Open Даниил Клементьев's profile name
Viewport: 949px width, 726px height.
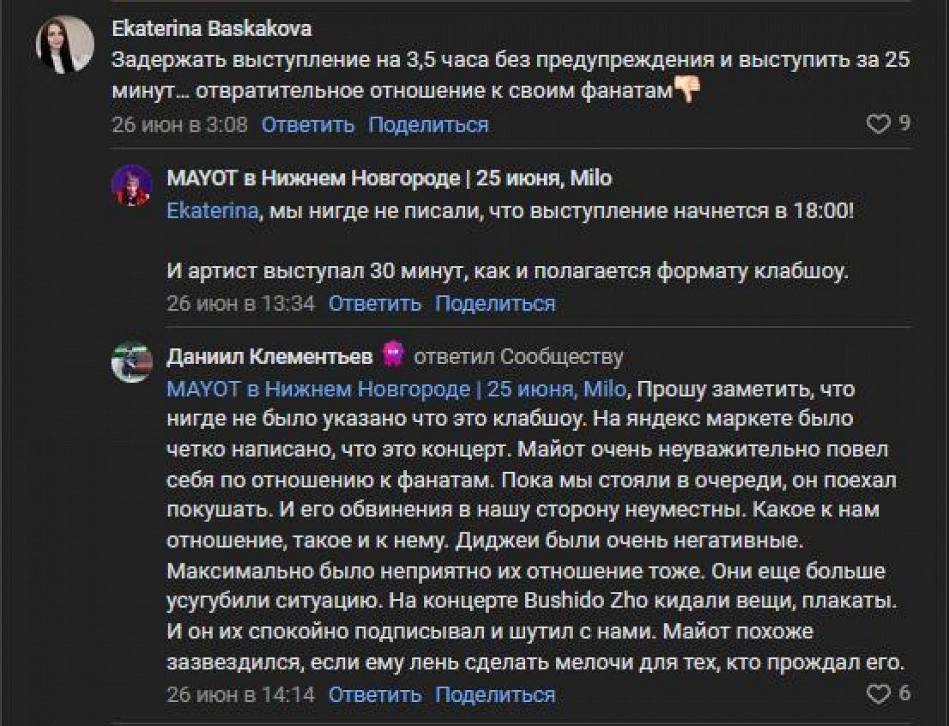(270, 357)
